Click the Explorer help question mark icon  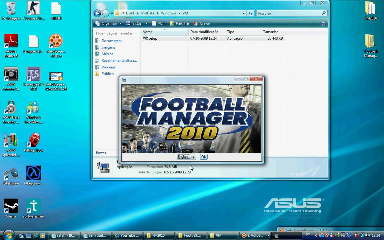coord(322,24)
